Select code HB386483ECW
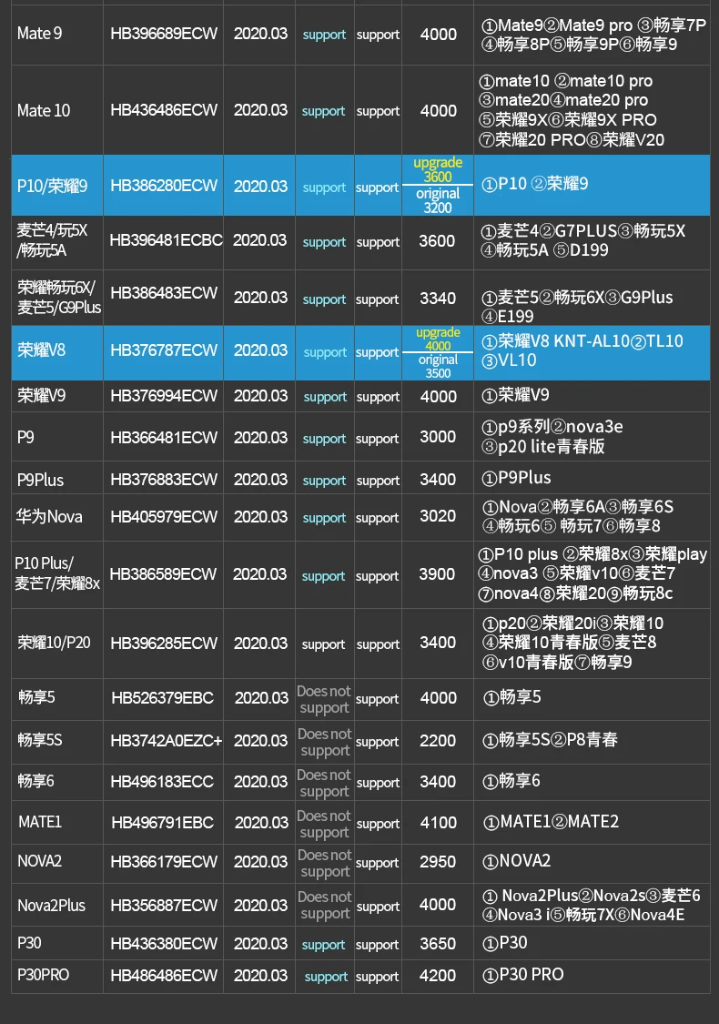The image size is (719, 1024). (x=163, y=292)
